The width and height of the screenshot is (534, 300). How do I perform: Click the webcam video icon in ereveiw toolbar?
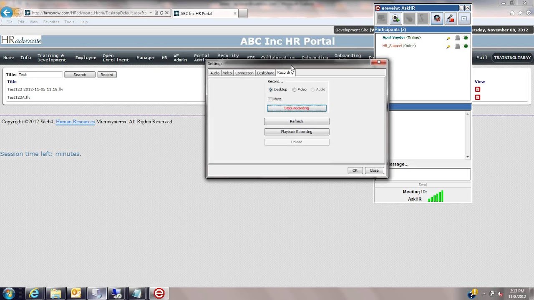point(395,19)
